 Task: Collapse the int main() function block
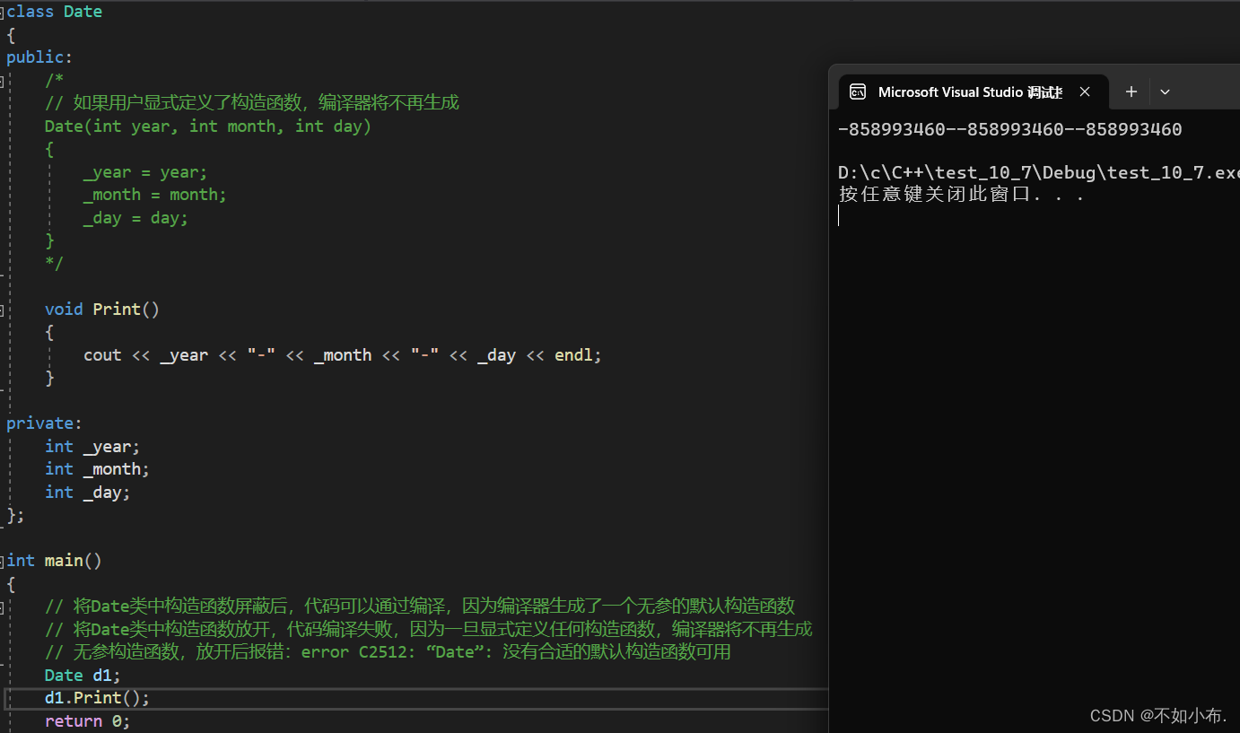pyautogui.click(x=3, y=561)
